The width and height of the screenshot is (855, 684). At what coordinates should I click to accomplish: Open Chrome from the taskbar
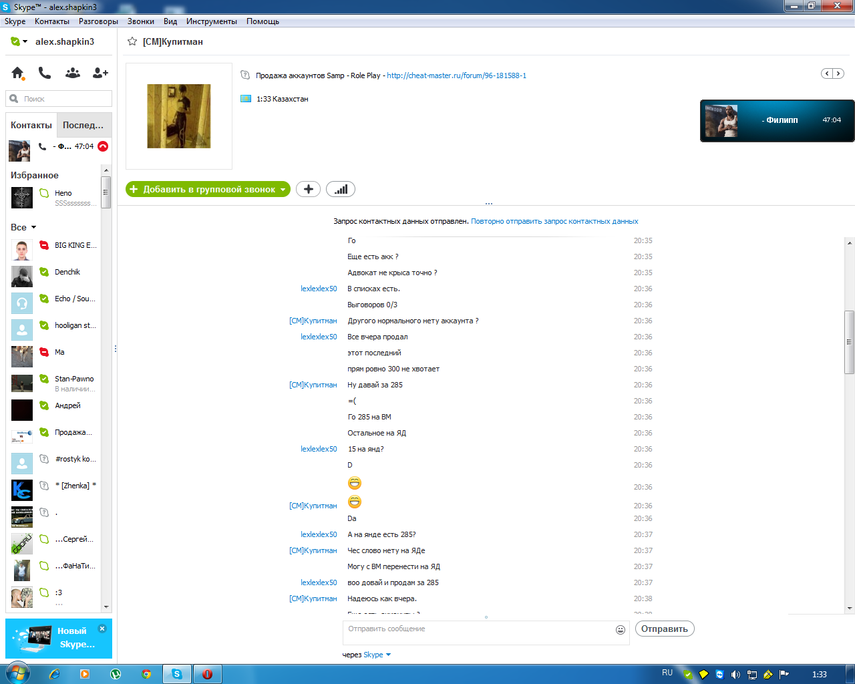tap(146, 674)
